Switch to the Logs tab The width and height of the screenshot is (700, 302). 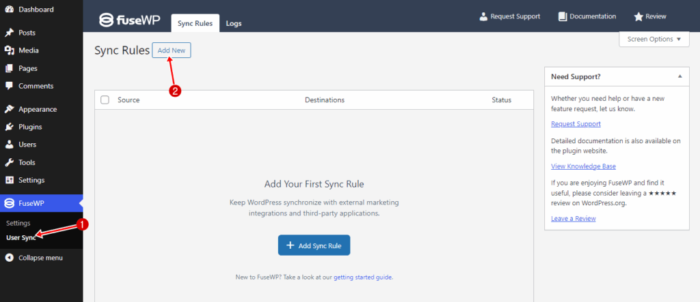pyautogui.click(x=234, y=24)
